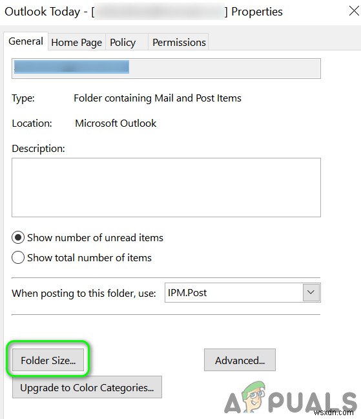Click the Folder Size button

[x=48, y=360]
